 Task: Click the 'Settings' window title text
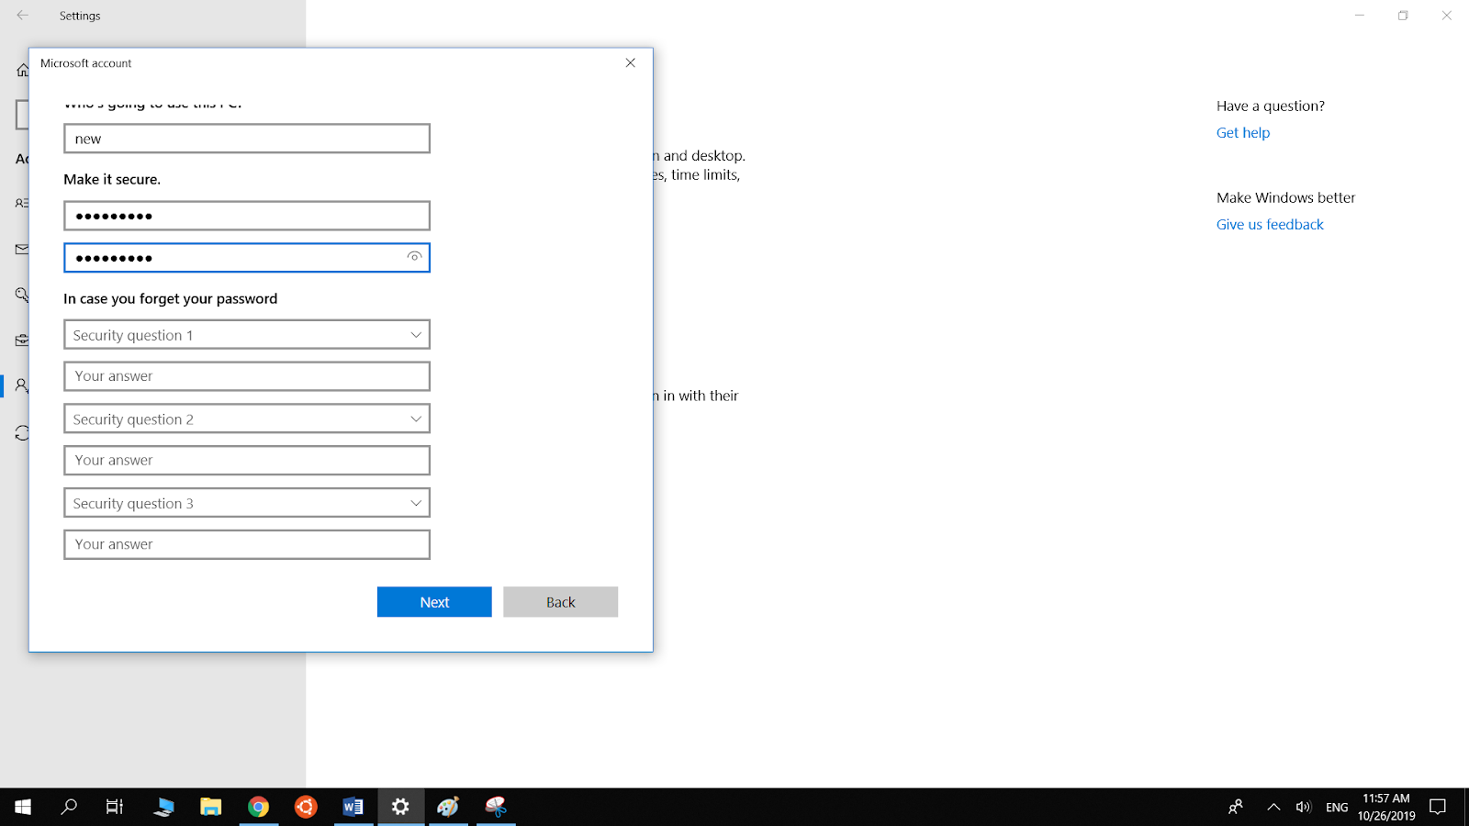[80, 16]
